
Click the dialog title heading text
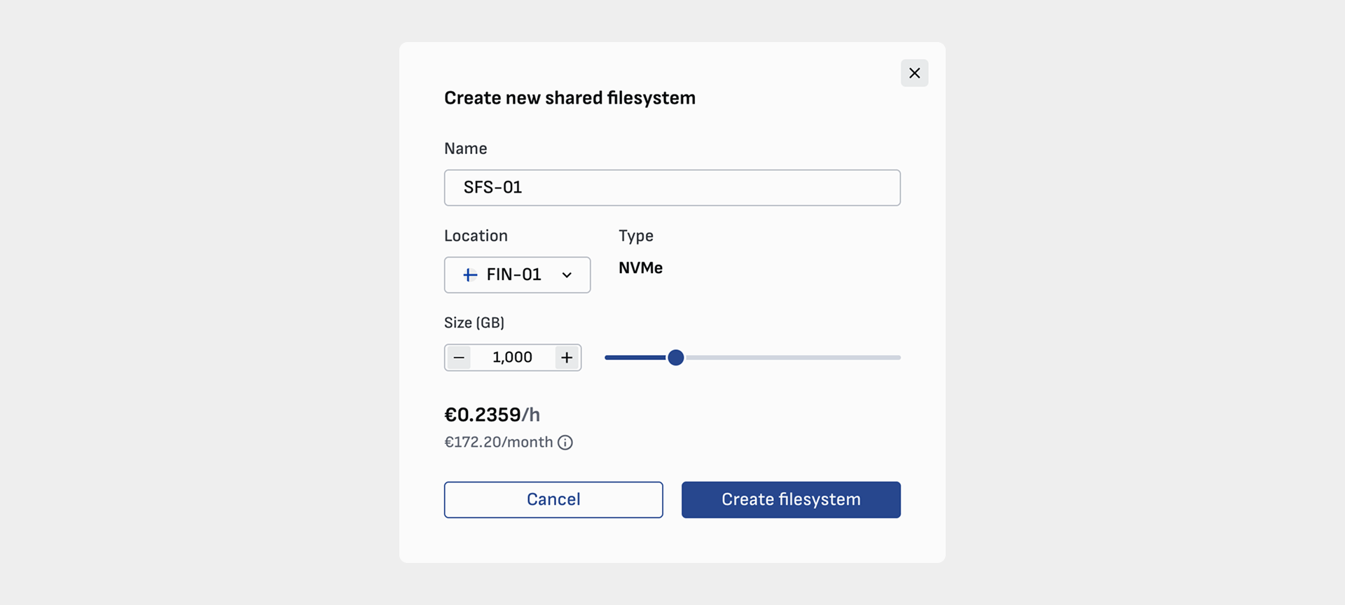point(570,98)
